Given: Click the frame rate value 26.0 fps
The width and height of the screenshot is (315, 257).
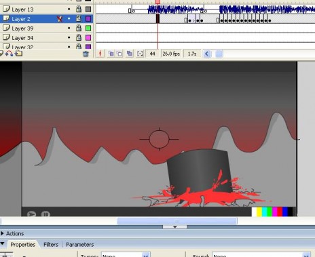Looking at the screenshot, I should tap(171, 54).
